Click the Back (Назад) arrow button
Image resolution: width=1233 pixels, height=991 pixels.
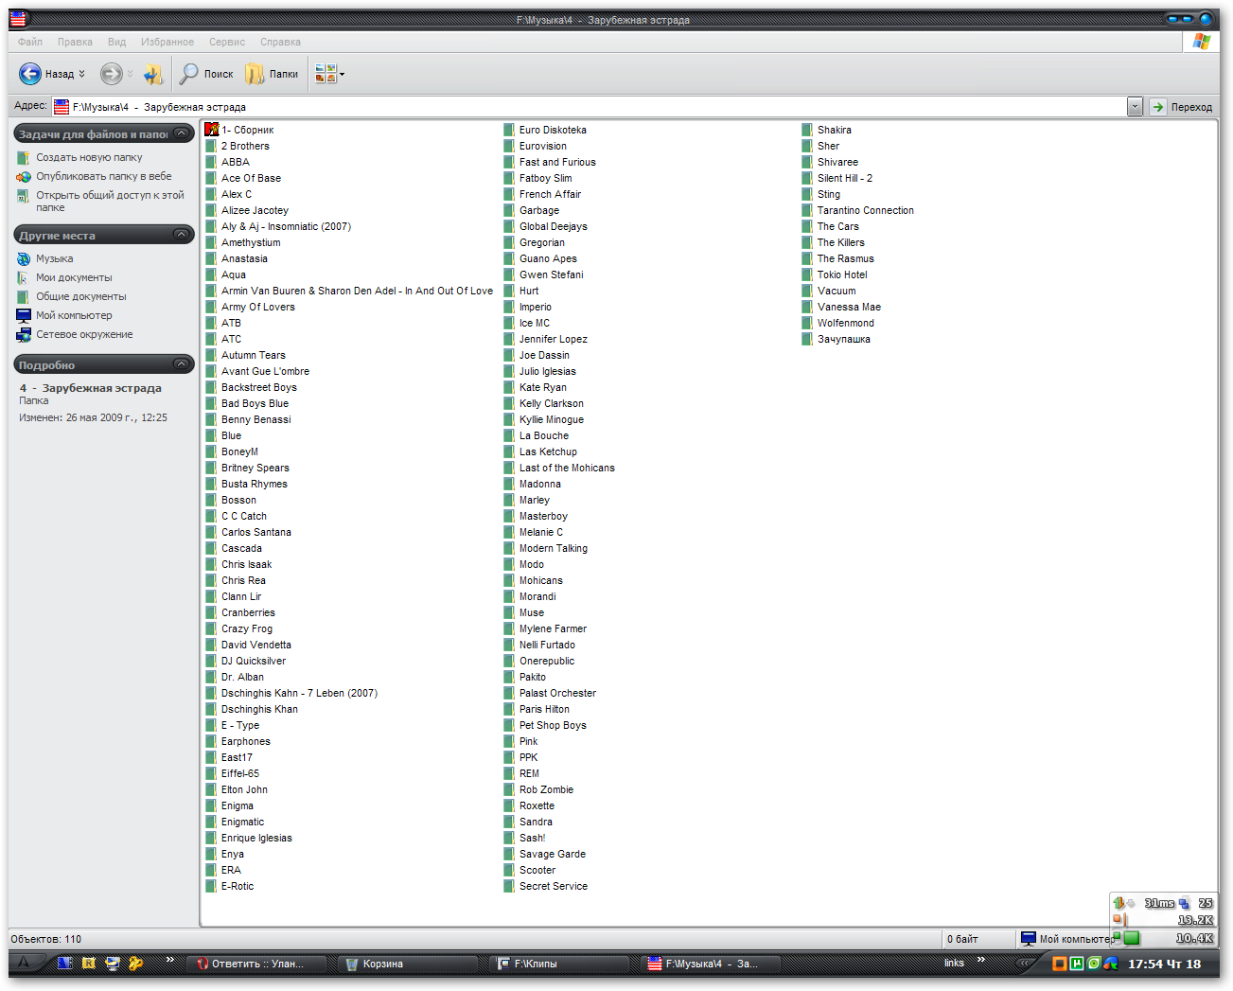(x=30, y=74)
